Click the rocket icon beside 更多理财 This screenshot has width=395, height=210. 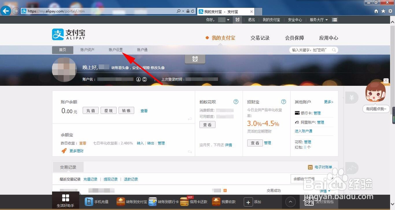pyautogui.click(x=64, y=150)
